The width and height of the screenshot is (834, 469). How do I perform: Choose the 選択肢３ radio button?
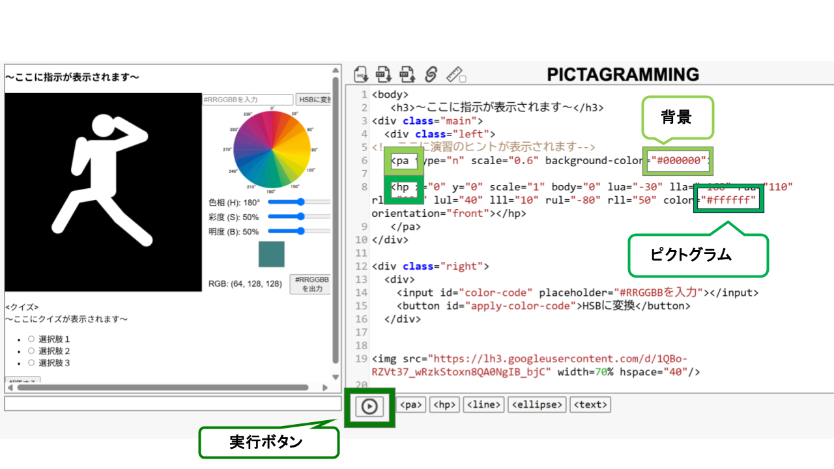coord(31,362)
